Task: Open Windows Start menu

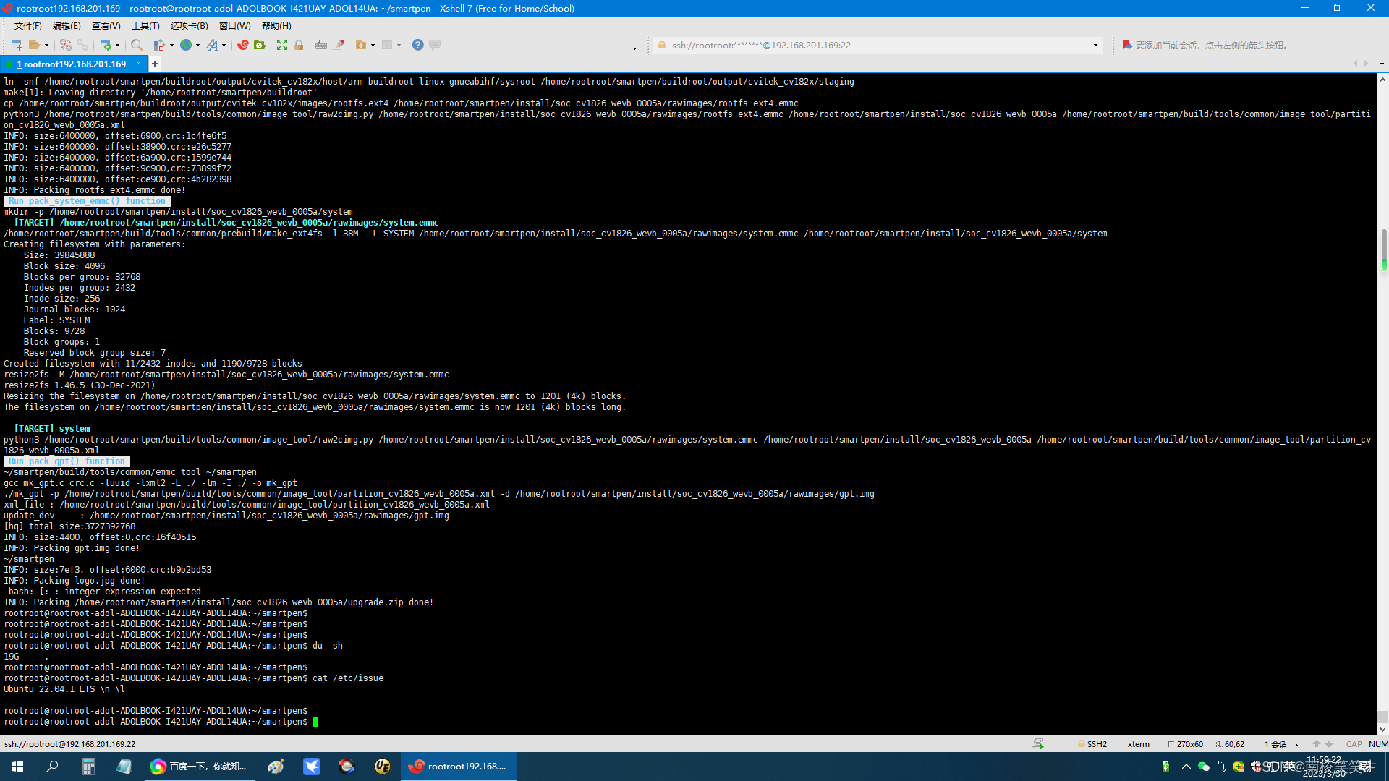Action: pyautogui.click(x=17, y=766)
